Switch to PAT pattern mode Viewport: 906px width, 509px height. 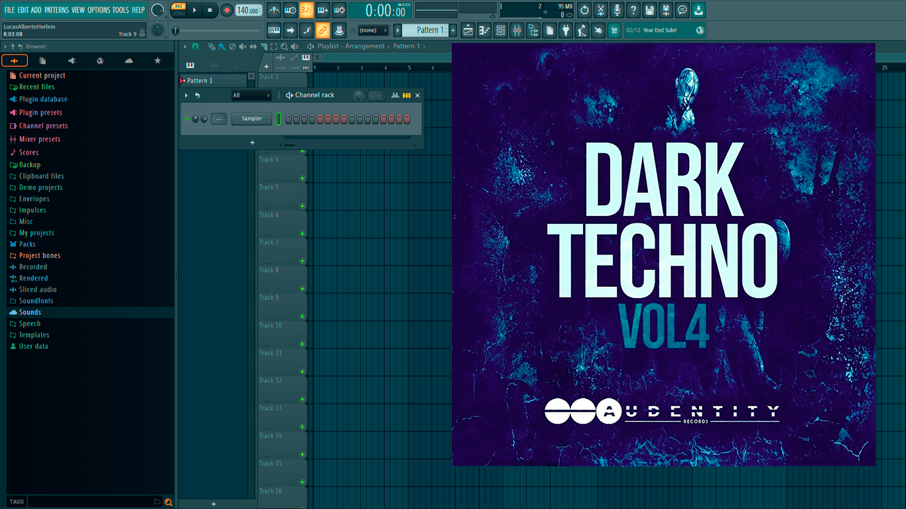178,6
